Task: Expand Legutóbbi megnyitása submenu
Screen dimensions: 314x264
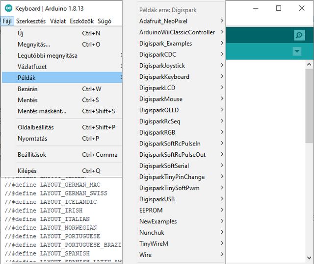Action: [x=62, y=55]
